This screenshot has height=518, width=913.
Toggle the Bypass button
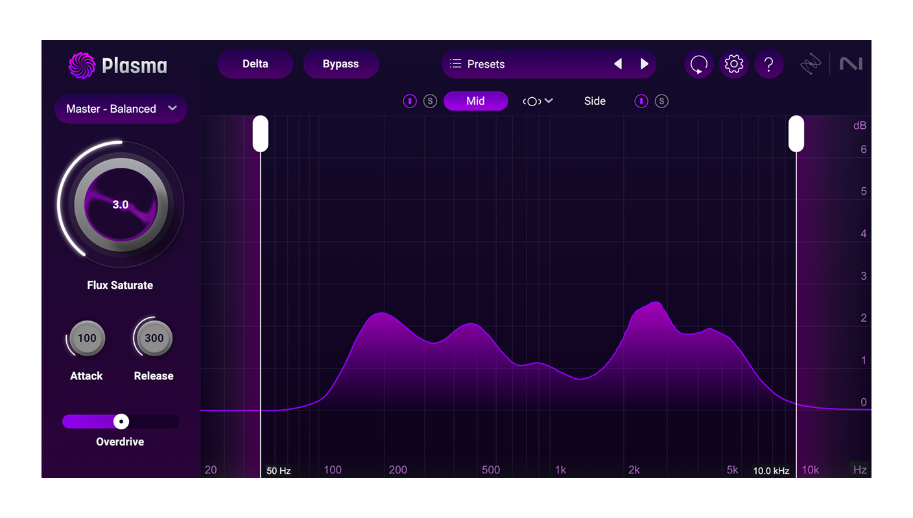[341, 64]
